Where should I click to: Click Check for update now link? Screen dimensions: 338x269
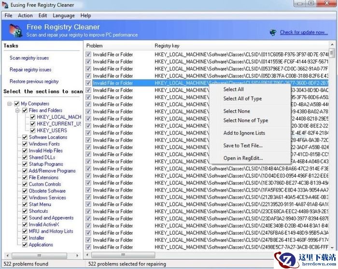click(x=304, y=32)
